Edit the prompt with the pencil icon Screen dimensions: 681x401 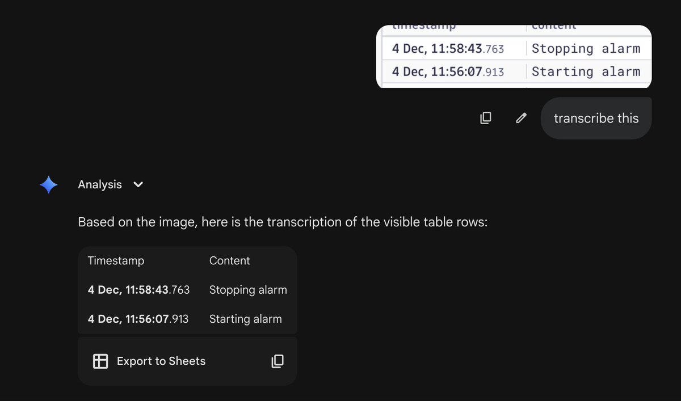(521, 118)
